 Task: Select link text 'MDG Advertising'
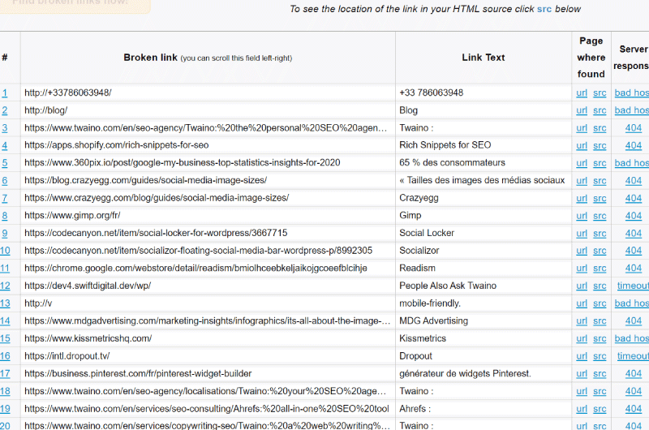click(x=434, y=320)
